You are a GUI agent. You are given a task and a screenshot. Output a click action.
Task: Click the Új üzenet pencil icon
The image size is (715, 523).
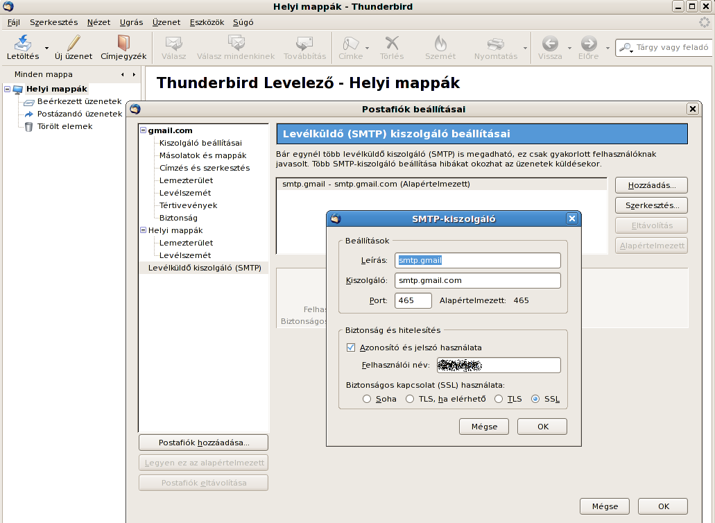[x=74, y=44]
